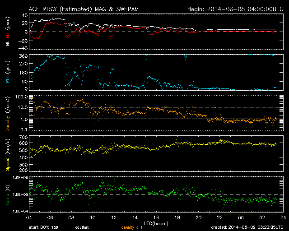Click the "600" tick on the Speed axis

(x=23, y=143)
